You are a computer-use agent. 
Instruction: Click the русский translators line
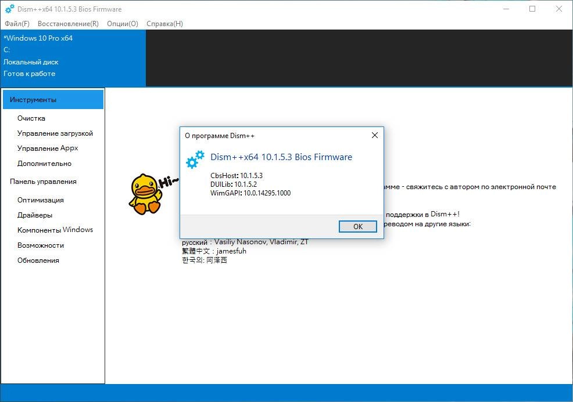245,242
